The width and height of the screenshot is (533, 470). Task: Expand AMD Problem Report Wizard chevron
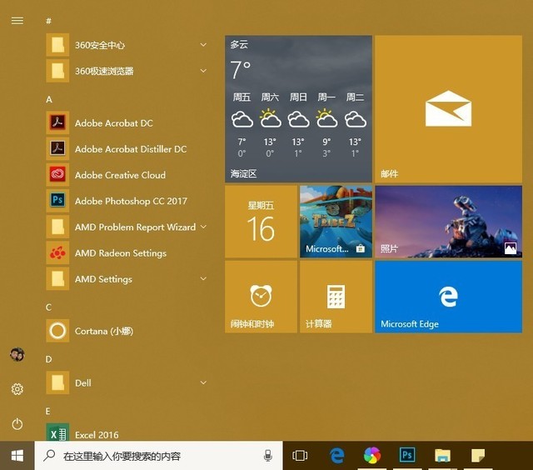coord(203,227)
